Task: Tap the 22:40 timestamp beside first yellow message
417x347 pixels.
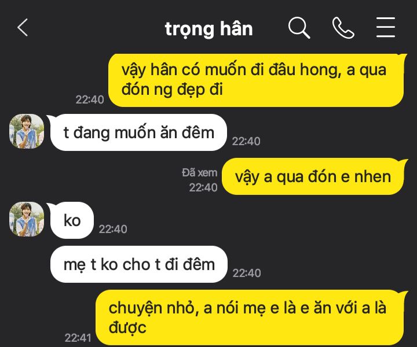Action: (x=90, y=100)
